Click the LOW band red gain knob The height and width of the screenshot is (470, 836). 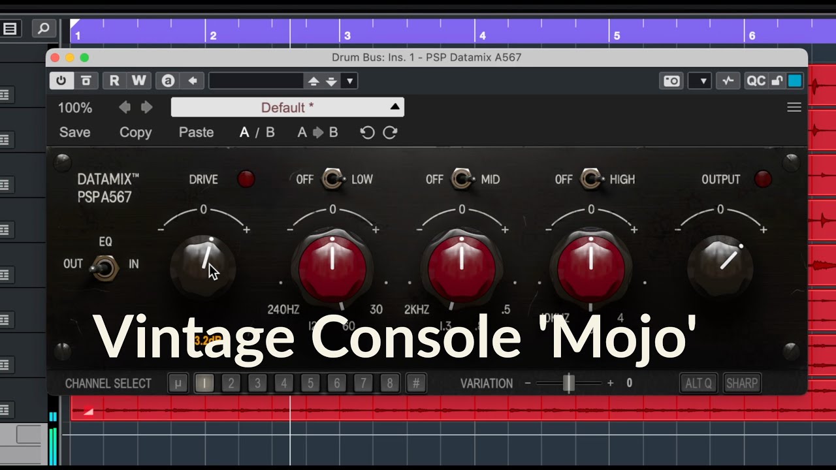click(x=332, y=268)
